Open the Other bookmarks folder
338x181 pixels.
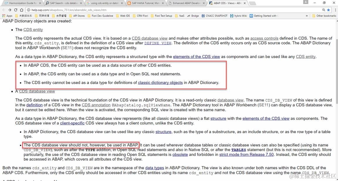click(324, 16)
